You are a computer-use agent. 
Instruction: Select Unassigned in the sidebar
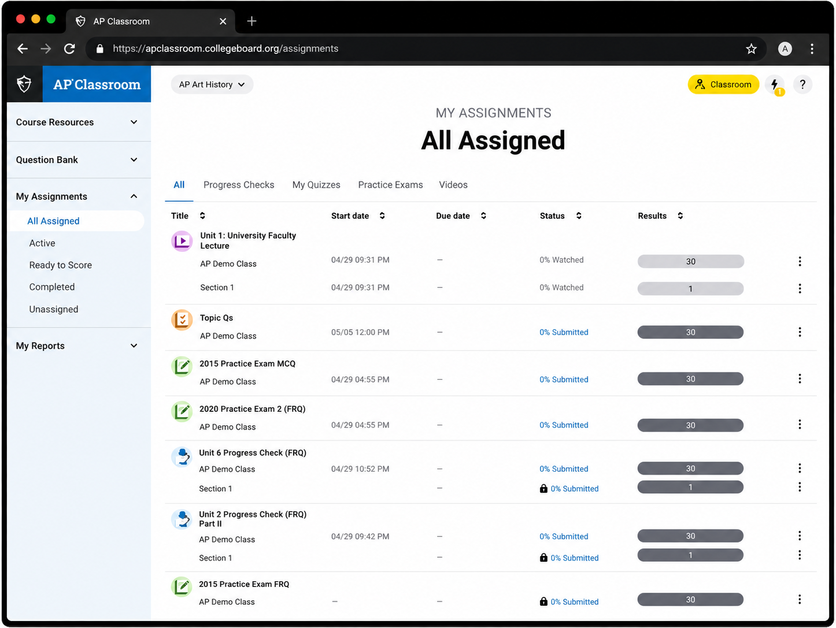pos(54,309)
